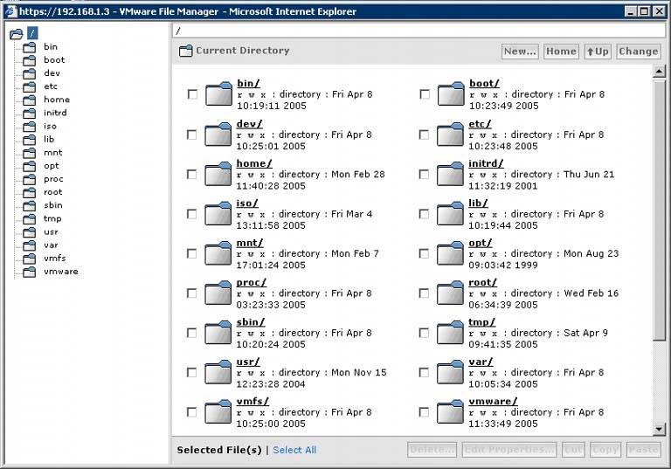Tick the checkbox for usr/ folder

click(x=192, y=372)
